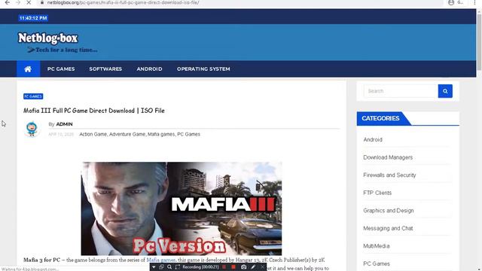Viewport: 482px width, 271px height.
Task: Pause the screen recording
Action: coord(224,267)
